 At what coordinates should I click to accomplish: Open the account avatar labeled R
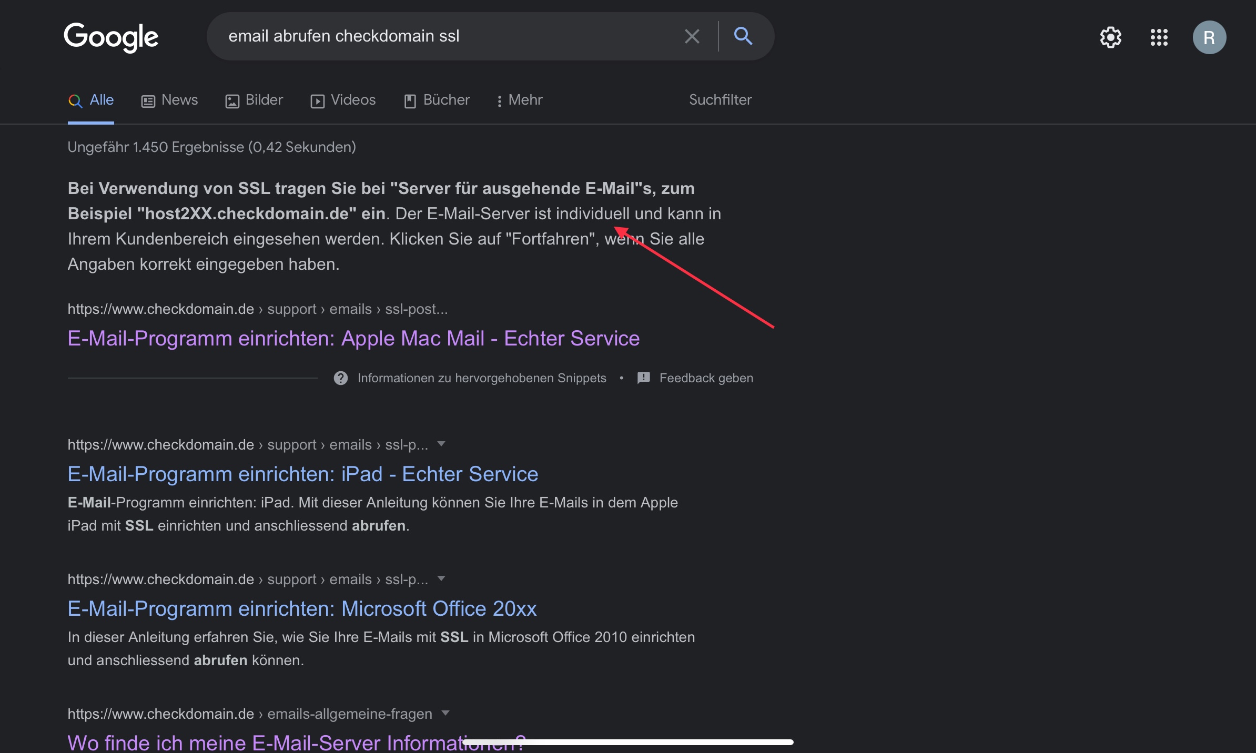pyautogui.click(x=1209, y=37)
